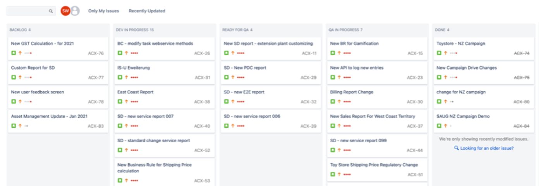539x186 pixels.
Task: Click story icon on SD - new E2E report
Action: (226, 102)
